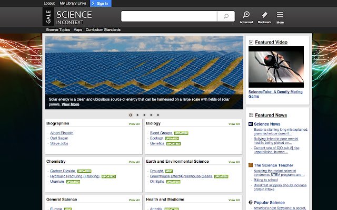337x210 pixels.
Task: Select the first carousel dot
Action: click(131, 115)
